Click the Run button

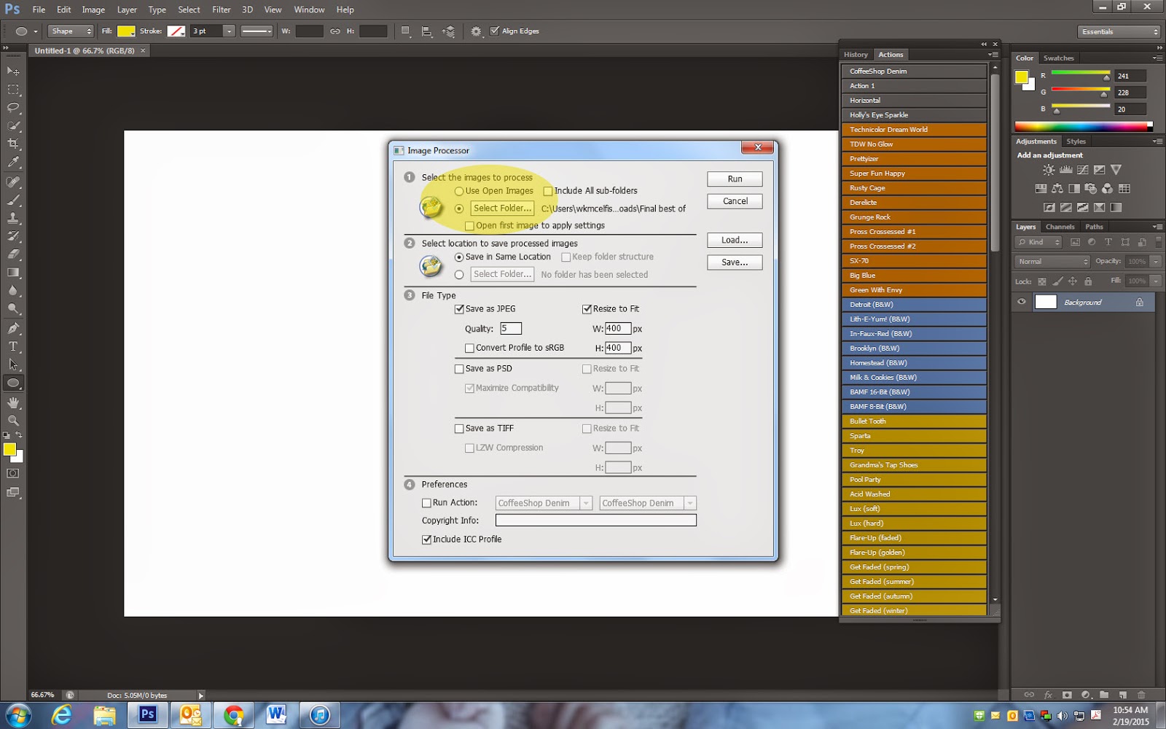point(735,179)
